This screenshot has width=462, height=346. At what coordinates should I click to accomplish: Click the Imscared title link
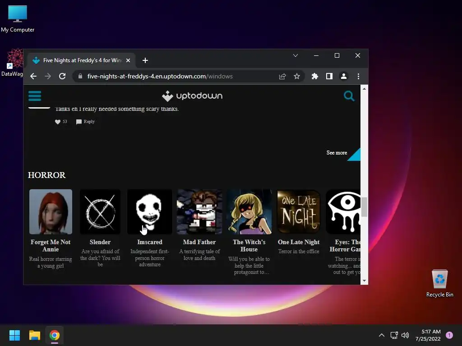click(150, 242)
